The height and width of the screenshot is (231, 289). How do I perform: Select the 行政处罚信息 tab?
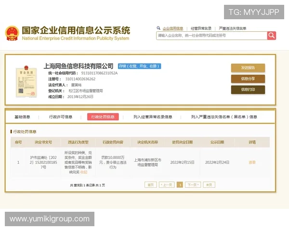pos(103,117)
